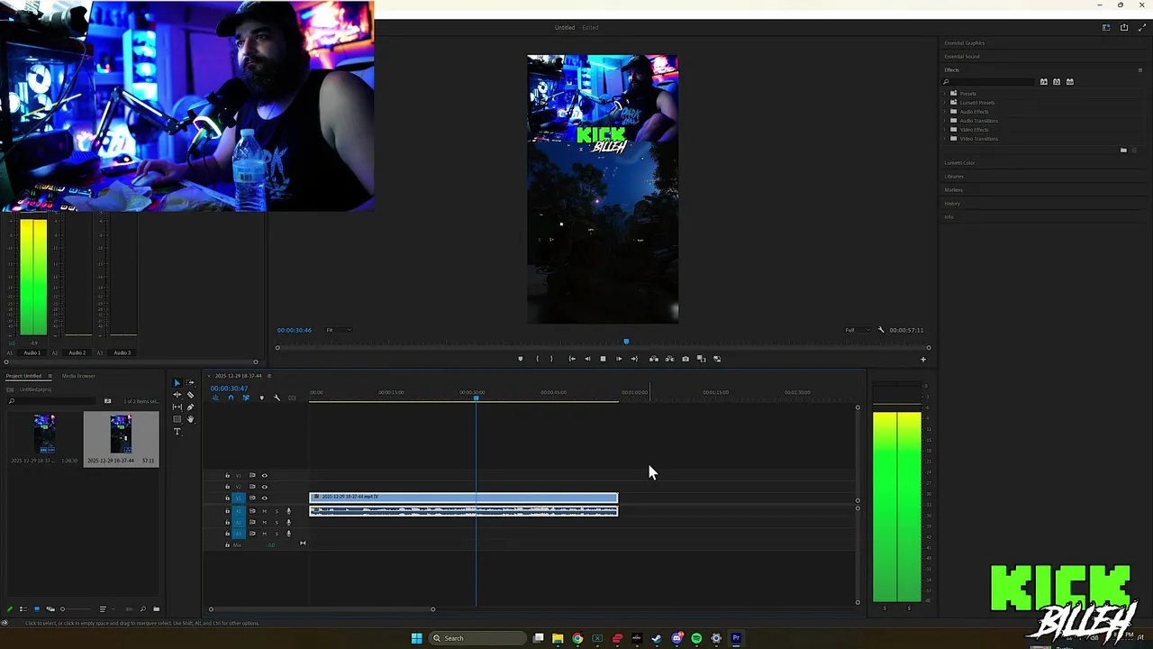The image size is (1153, 649).
Task: Click the Windows Start button
Action: tap(416, 638)
